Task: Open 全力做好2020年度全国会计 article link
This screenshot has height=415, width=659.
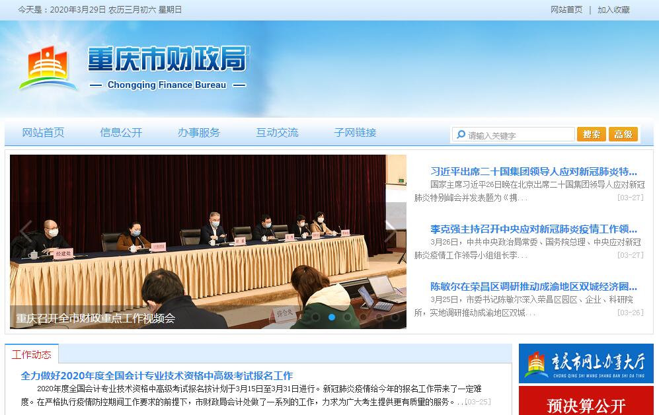Action: coord(157,375)
